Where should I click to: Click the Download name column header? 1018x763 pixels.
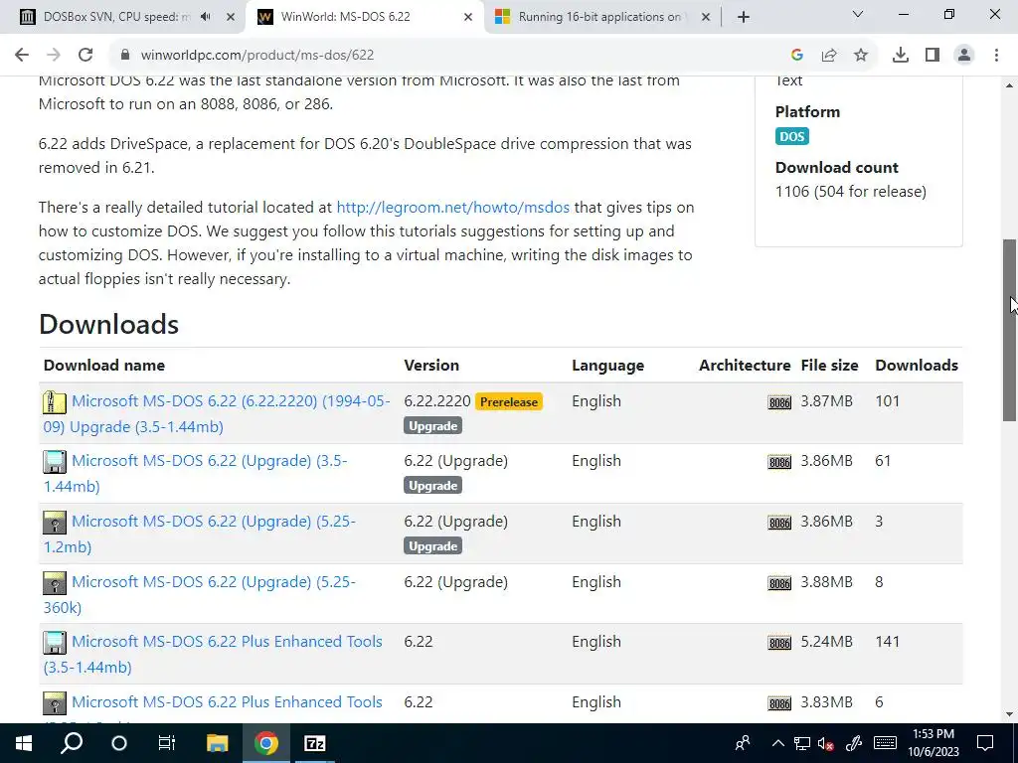tap(103, 366)
